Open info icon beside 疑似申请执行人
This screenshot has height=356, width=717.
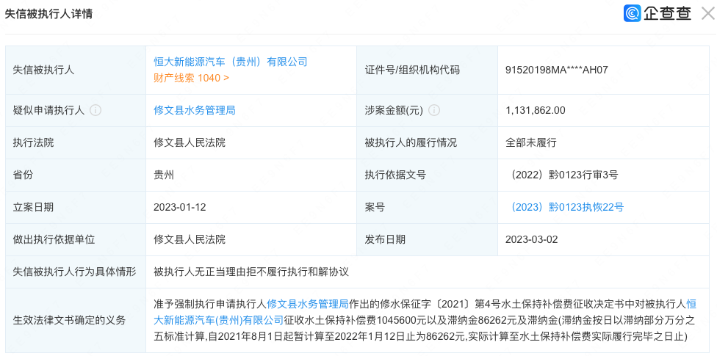point(96,110)
